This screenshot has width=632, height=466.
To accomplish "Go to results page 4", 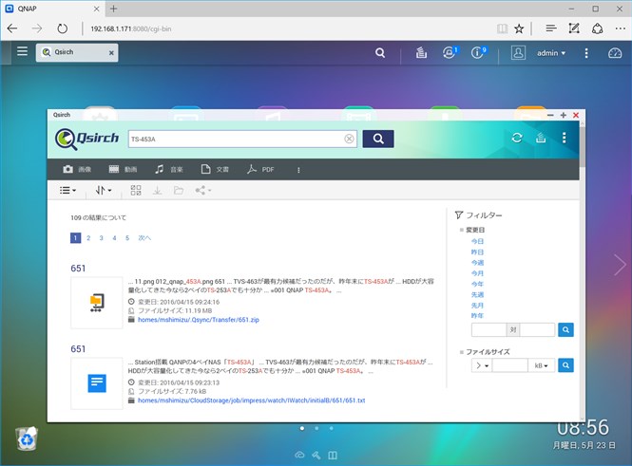I will [x=114, y=238].
